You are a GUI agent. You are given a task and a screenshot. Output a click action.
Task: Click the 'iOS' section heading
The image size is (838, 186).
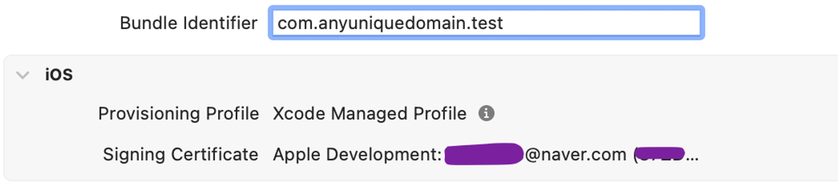tap(59, 75)
